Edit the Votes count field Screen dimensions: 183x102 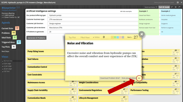[105, 37]
